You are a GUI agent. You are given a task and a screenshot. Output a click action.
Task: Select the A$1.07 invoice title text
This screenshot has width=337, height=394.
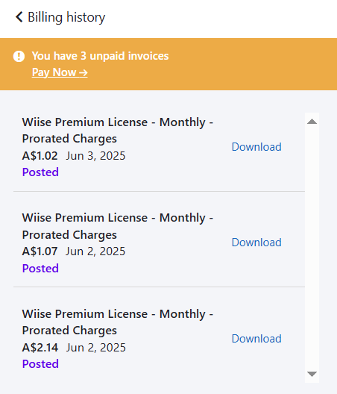118,226
